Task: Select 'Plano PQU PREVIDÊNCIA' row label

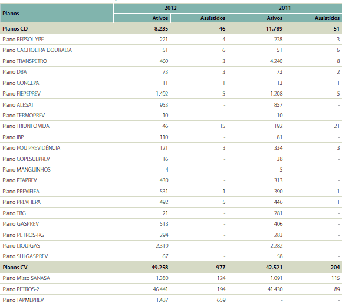Action: (x=31, y=148)
